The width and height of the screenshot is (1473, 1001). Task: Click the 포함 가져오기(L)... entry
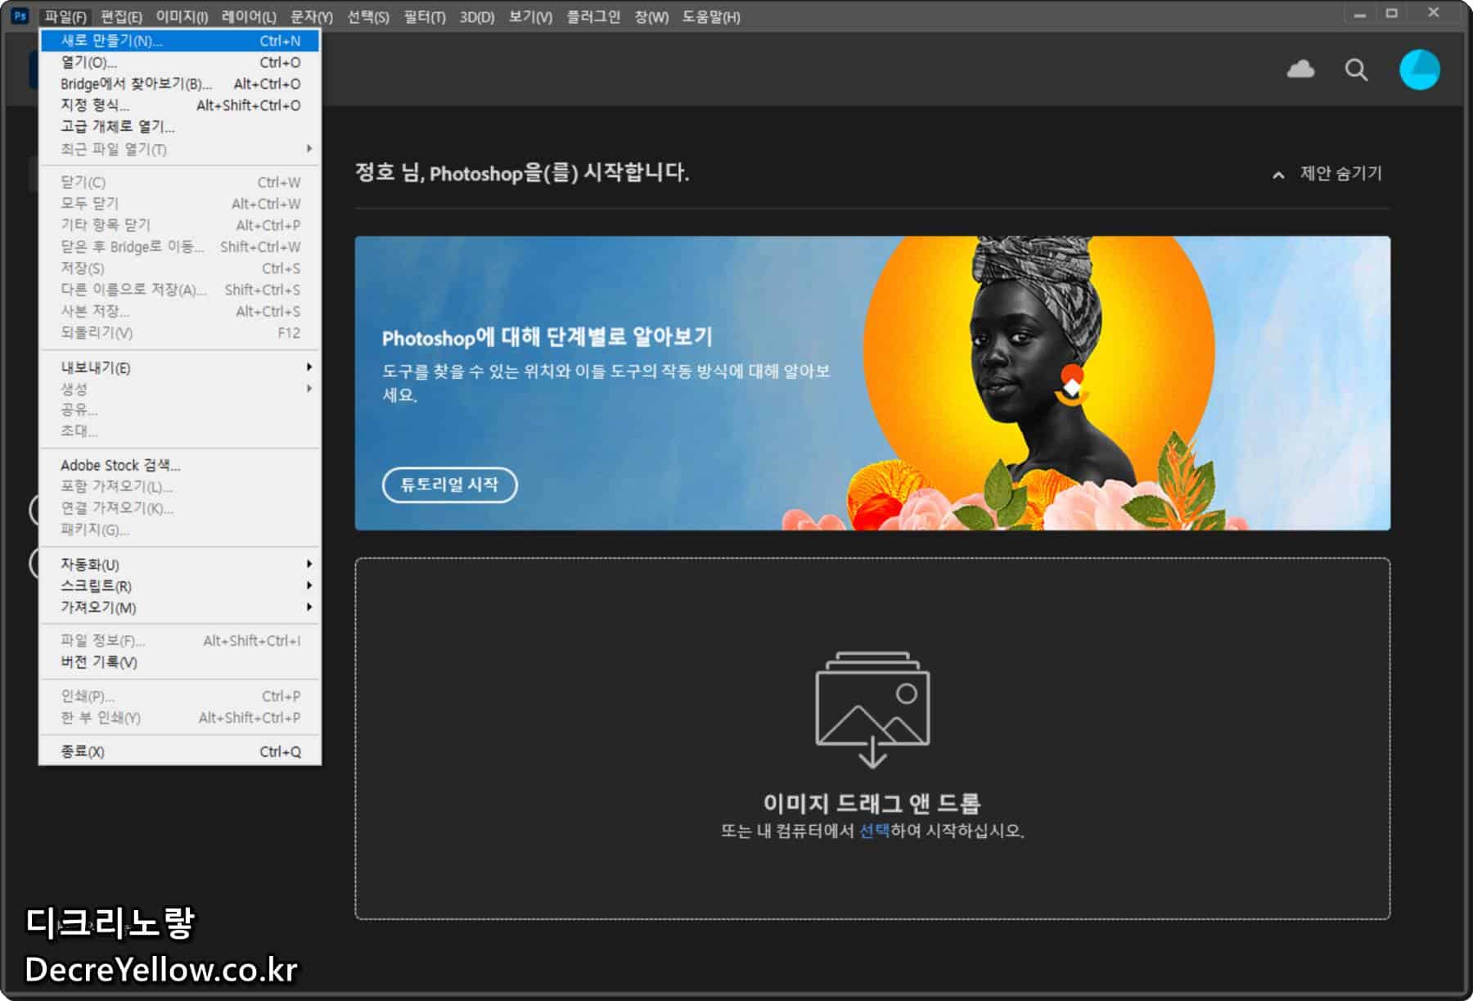180,486
